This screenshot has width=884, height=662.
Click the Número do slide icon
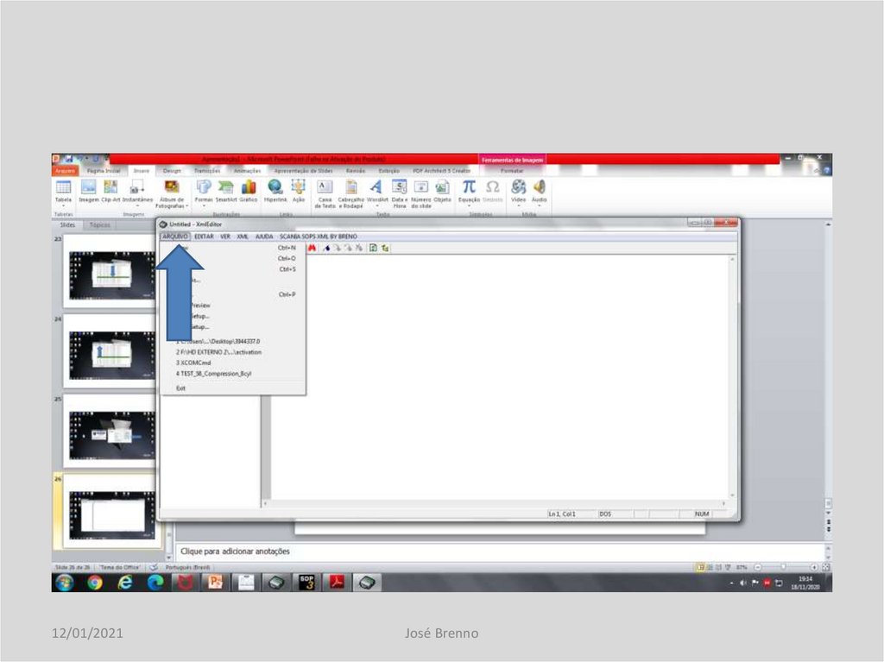coord(421,193)
